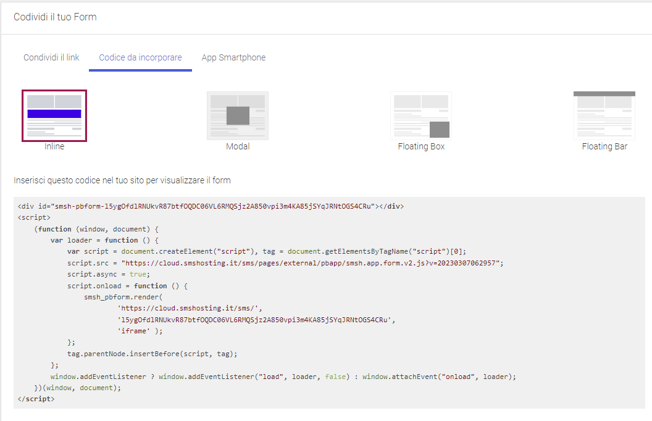Choose the Modal embed layout icon
652x421 pixels.
pyautogui.click(x=238, y=115)
